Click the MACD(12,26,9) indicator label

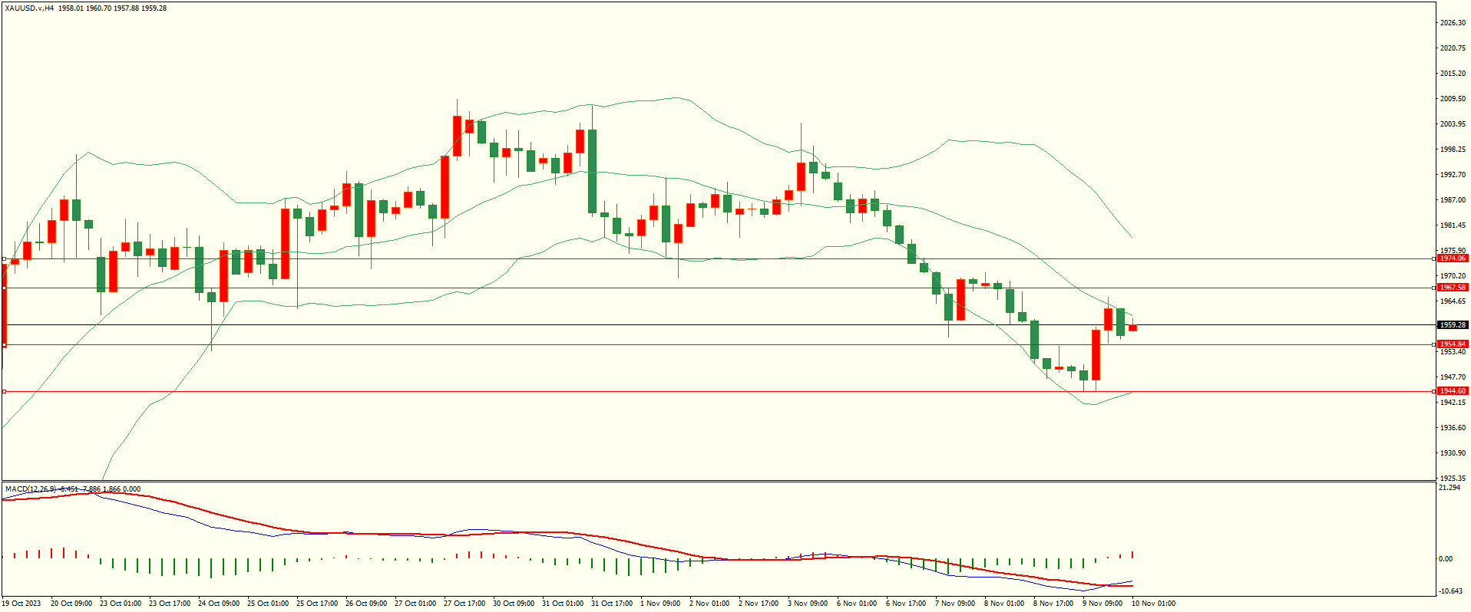[29, 489]
